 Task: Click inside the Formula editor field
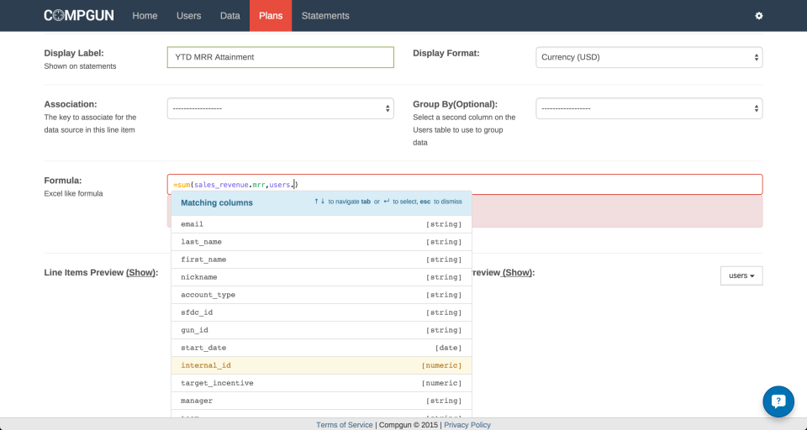pyautogui.click(x=465, y=184)
